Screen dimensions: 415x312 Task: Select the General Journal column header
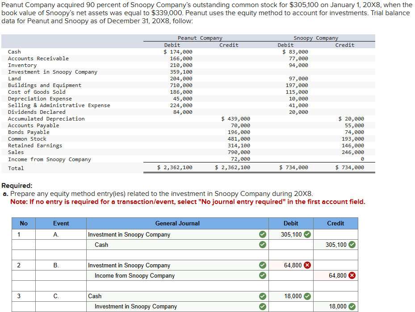click(x=178, y=223)
